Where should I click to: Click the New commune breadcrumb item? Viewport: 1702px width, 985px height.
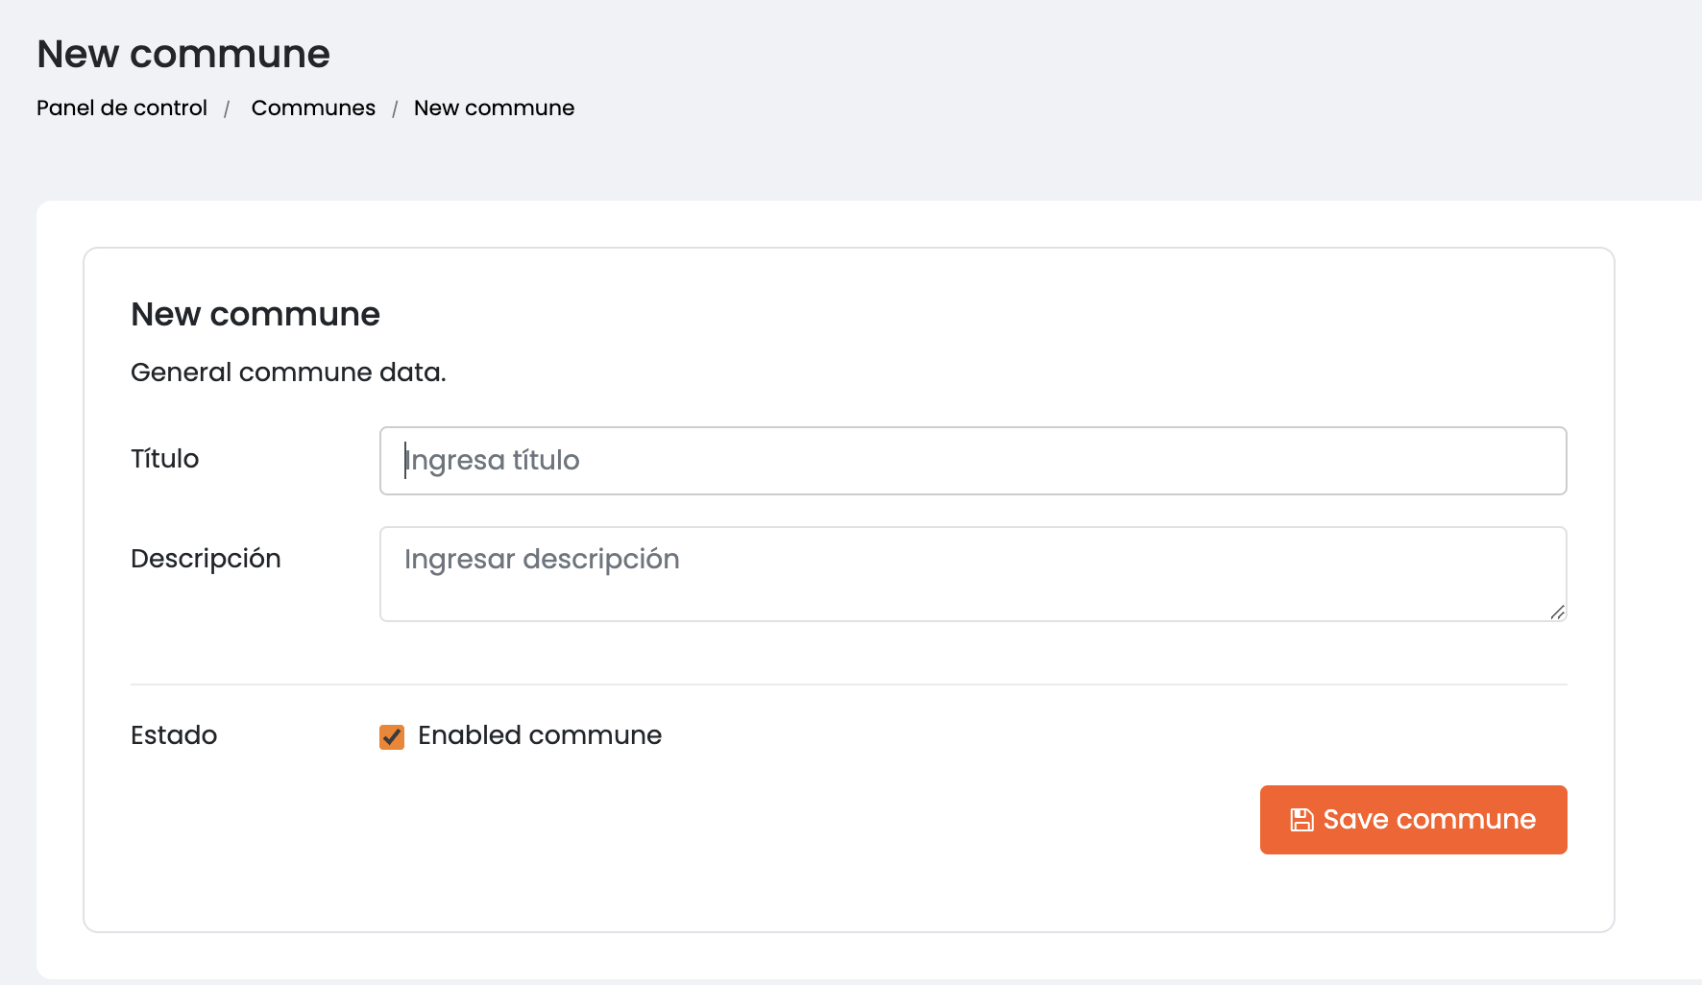click(494, 108)
